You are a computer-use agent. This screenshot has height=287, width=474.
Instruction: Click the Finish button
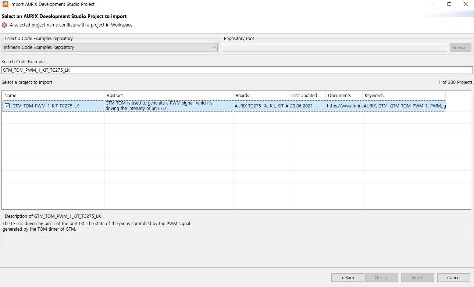[x=417, y=277]
